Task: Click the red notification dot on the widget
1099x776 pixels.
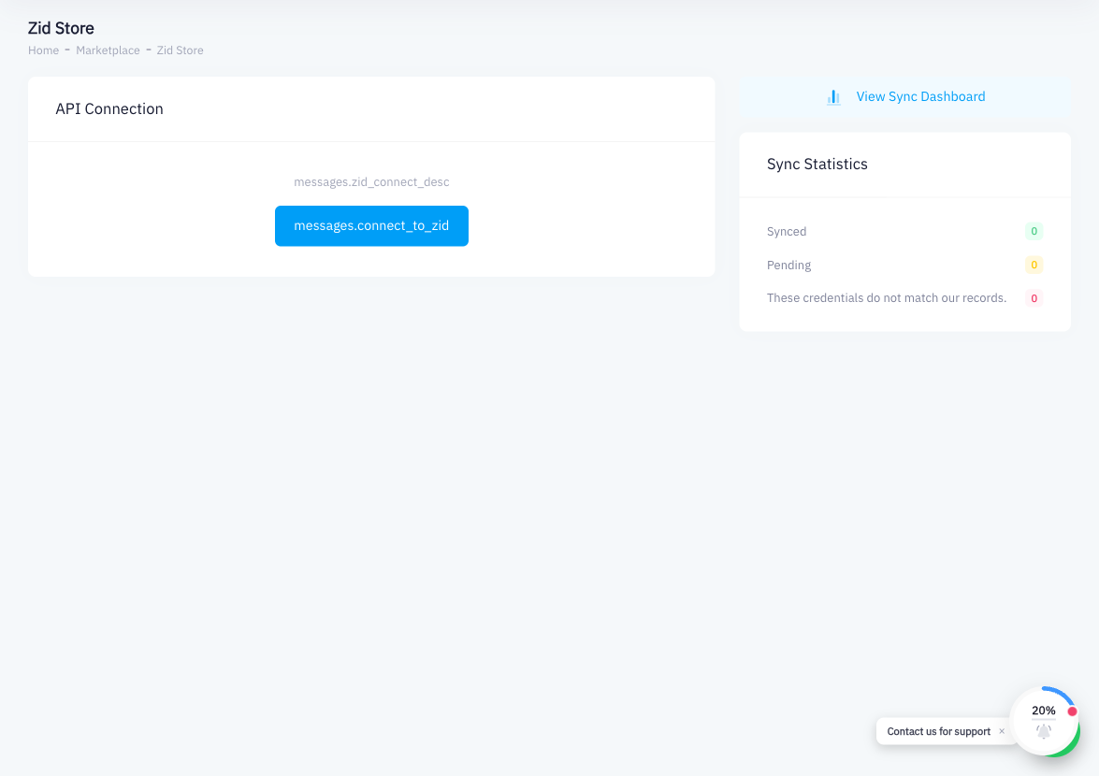Action: pyautogui.click(x=1072, y=711)
